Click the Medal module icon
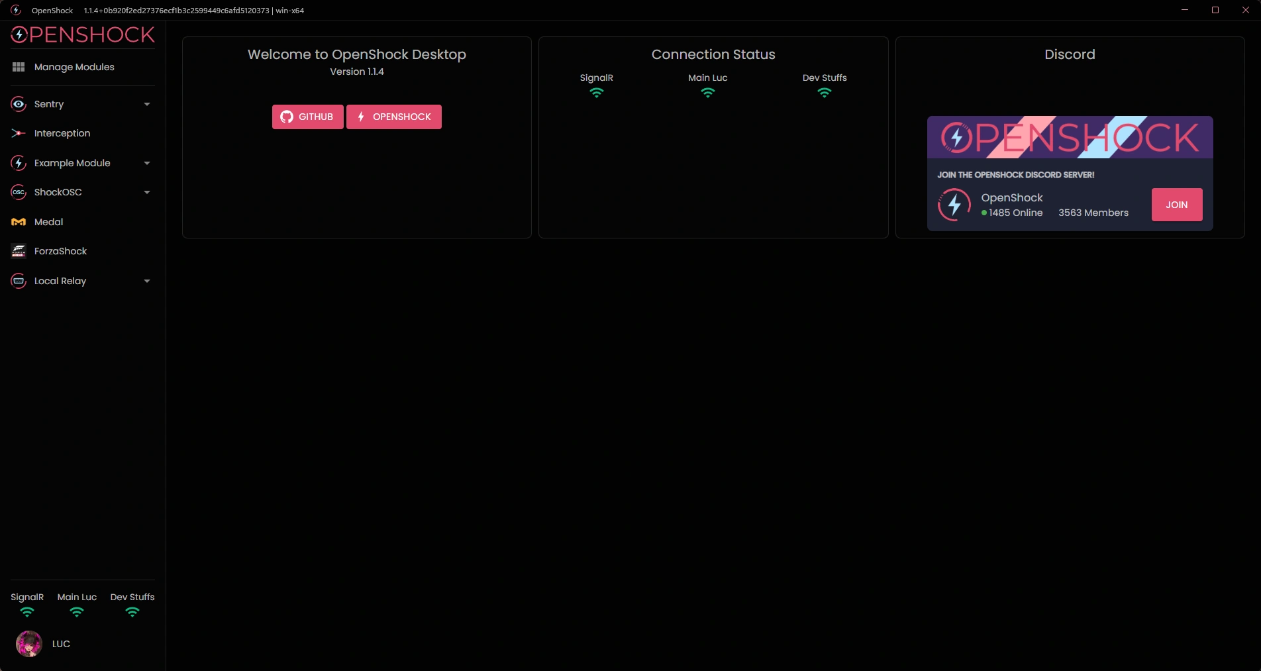Screen dimensions: 1261x671 [19, 222]
